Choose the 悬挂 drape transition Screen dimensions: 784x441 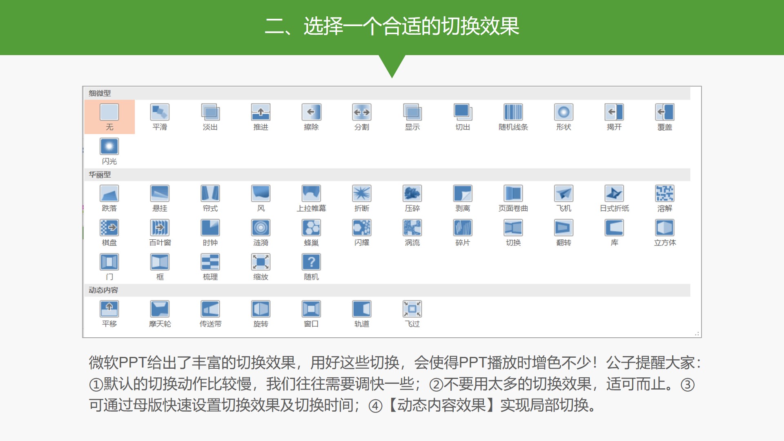[160, 198]
